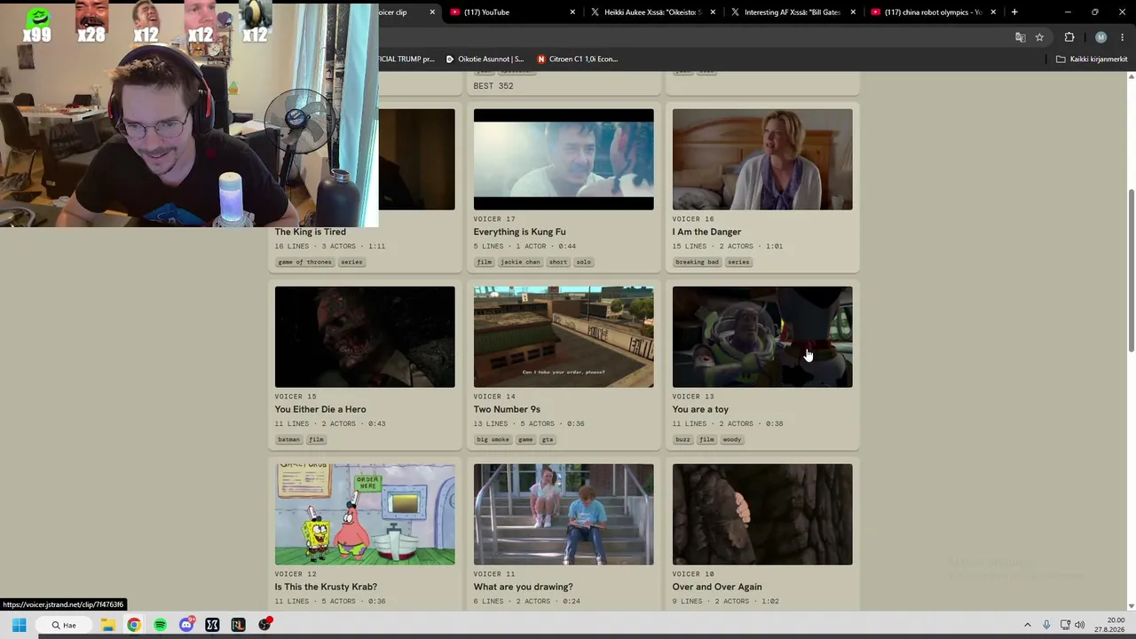
Task: Open the 'You are a toy' clip title
Action: [x=700, y=409]
